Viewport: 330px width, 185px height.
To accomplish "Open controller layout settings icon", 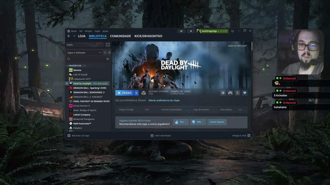I will (230, 93).
